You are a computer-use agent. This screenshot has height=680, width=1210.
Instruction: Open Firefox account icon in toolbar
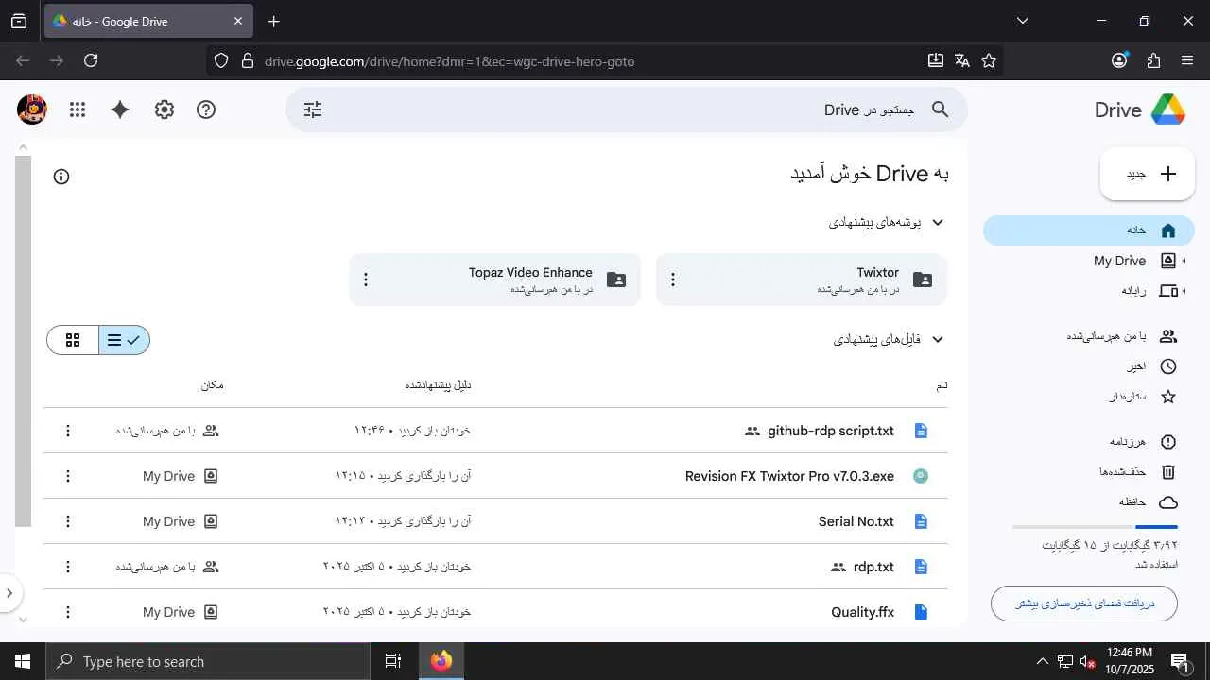[x=1120, y=60]
